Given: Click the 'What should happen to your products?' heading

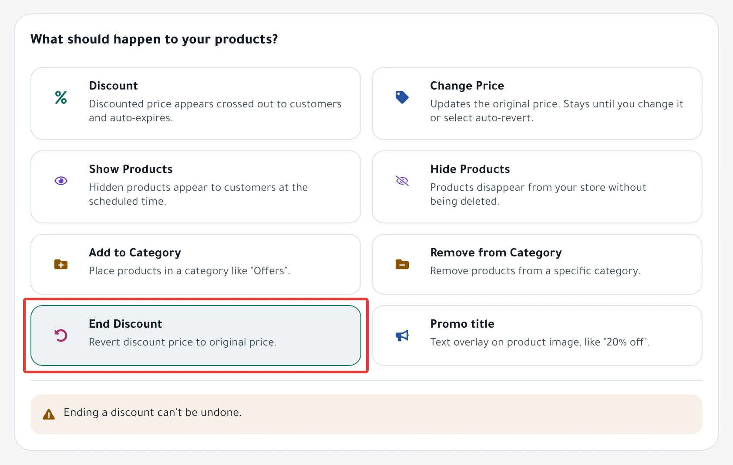Looking at the screenshot, I should 154,40.
